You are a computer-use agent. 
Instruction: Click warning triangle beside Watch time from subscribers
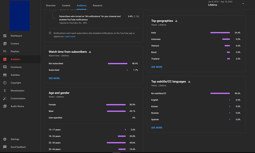(90, 52)
